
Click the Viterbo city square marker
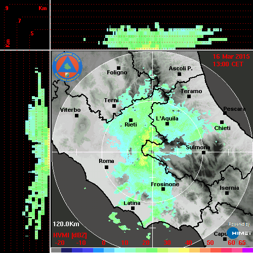pos(76,116)
